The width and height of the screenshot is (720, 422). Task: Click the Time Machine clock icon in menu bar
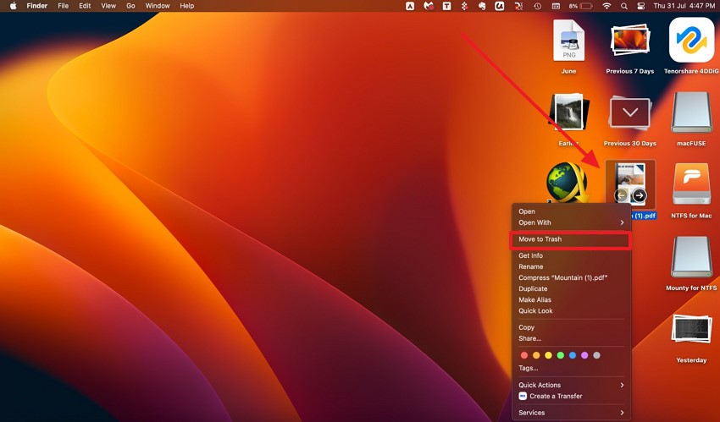[537, 6]
